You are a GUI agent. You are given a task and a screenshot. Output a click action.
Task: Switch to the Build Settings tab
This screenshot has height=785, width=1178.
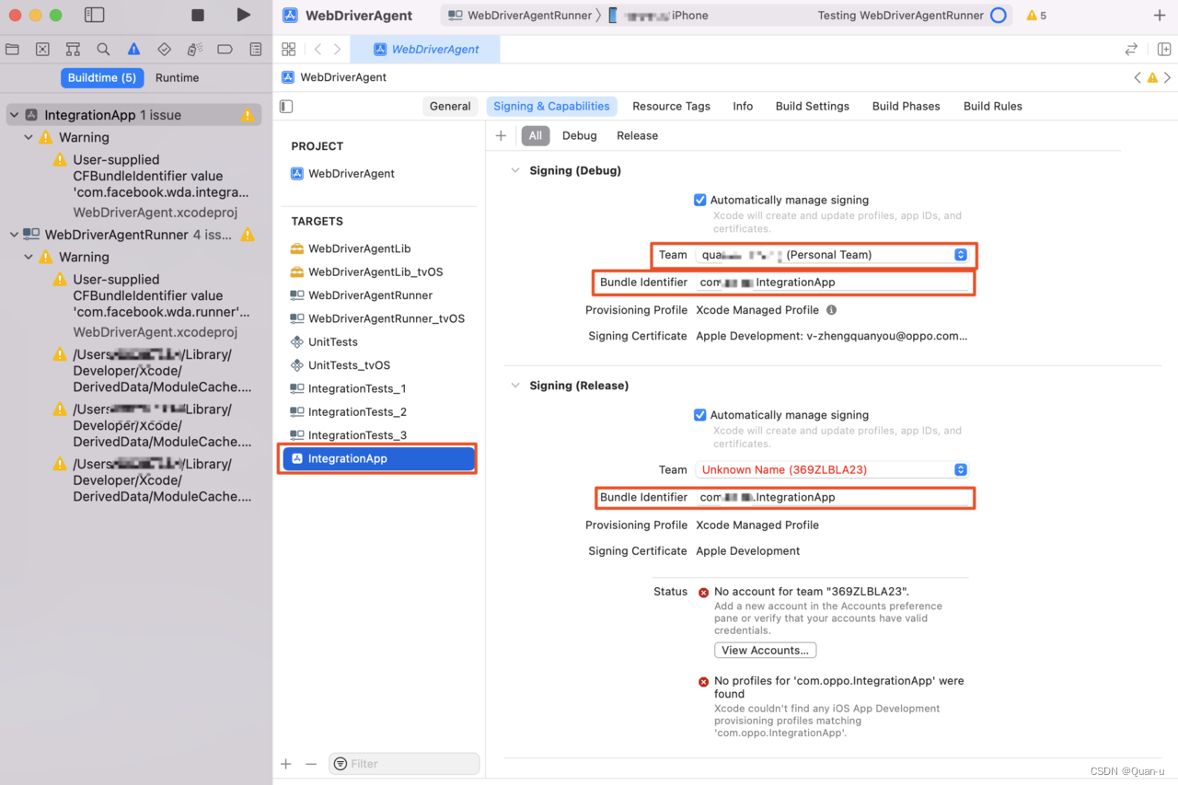coord(813,106)
